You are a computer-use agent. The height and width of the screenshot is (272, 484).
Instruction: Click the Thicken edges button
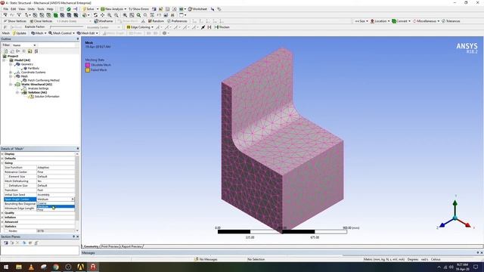click(x=222, y=27)
